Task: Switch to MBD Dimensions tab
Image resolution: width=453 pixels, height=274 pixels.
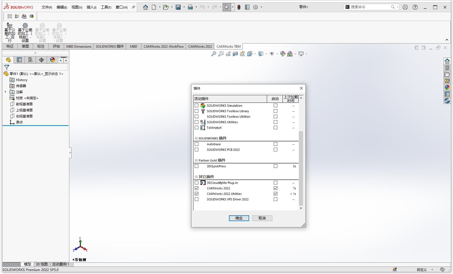Action: [x=79, y=47]
